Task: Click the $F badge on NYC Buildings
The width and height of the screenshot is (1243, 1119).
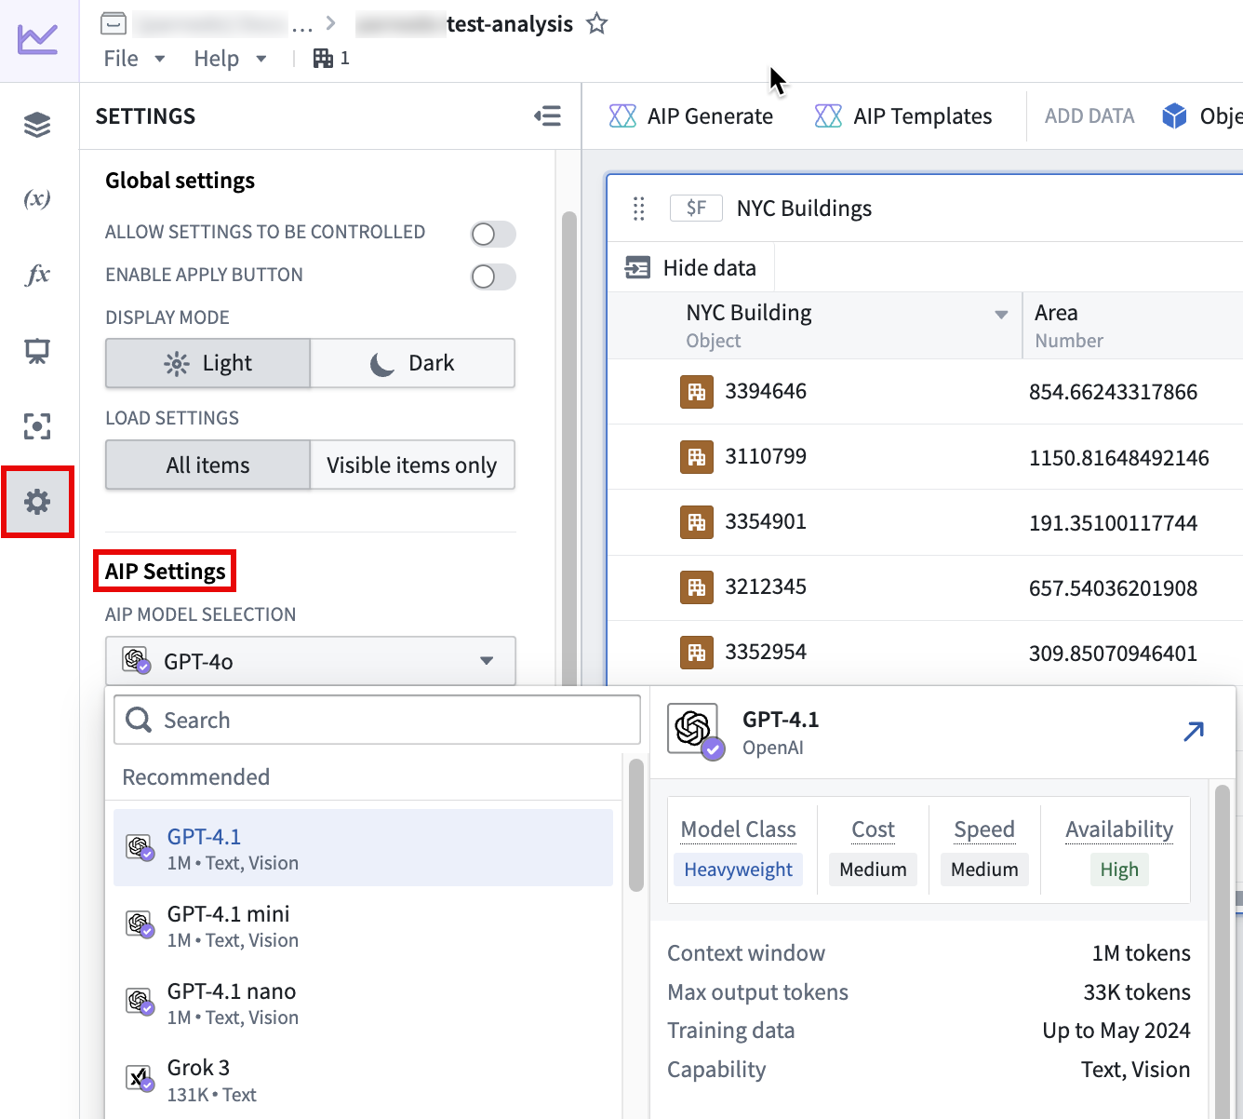Action: [x=696, y=208]
